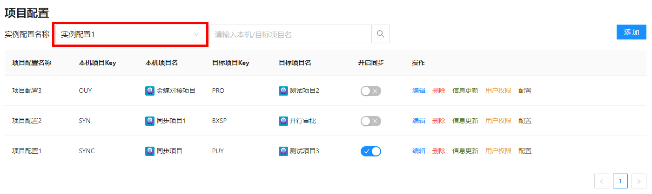Click the 同步项目1 project avatar icon
Viewport: 652px width, 194px height.
150,121
